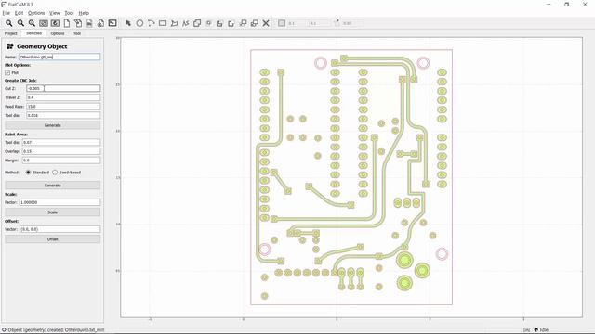Click the Idle status indicator icon
The width and height of the screenshot is (595, 334).
pyautogui.click(x=536, y=330)
